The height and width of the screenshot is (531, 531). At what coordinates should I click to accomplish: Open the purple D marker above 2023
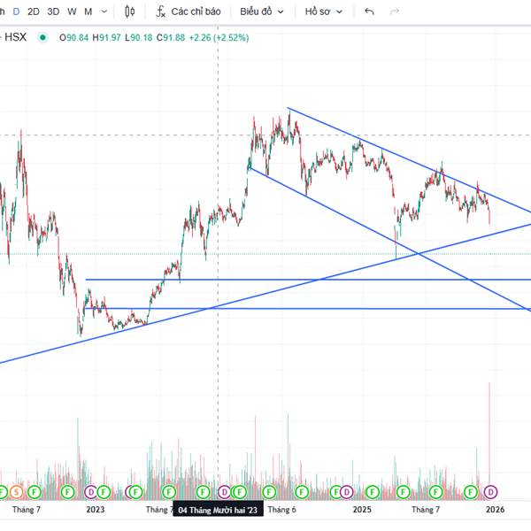tap(91, 492)
